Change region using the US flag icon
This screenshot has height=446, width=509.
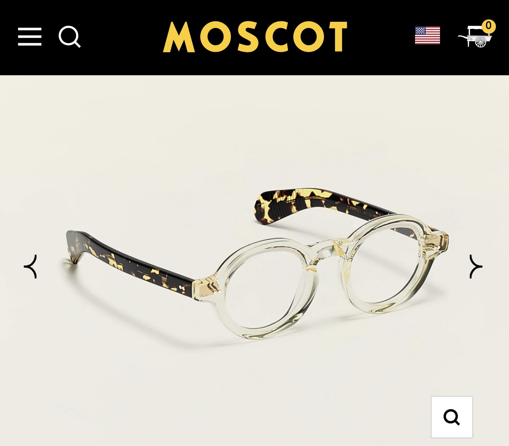click(427, 35)
